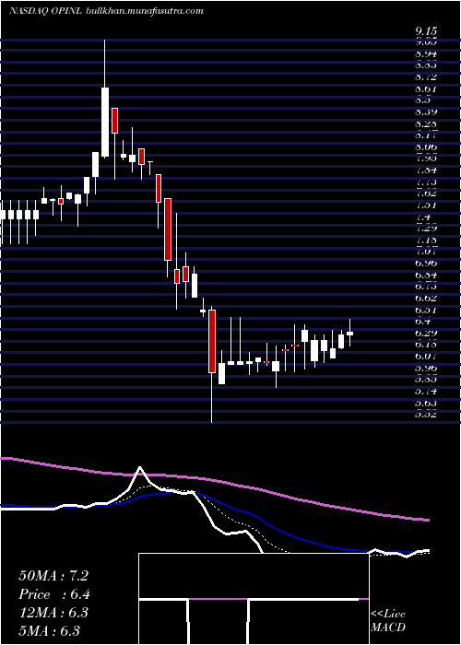Click the <<Live MACD label
The height and width of the screenshot is (645, 461).
point(388,621)
